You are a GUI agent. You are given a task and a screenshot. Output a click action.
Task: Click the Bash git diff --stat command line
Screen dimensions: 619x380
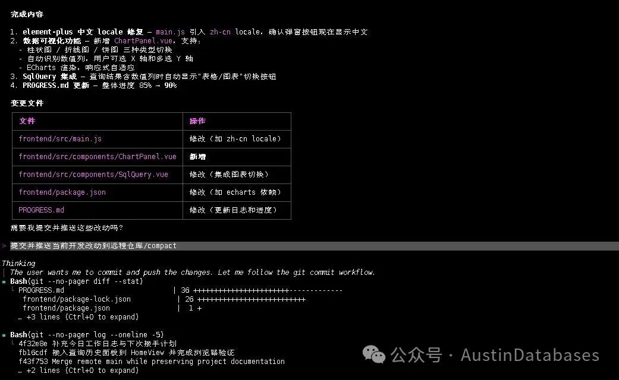[x=77, y=281]
